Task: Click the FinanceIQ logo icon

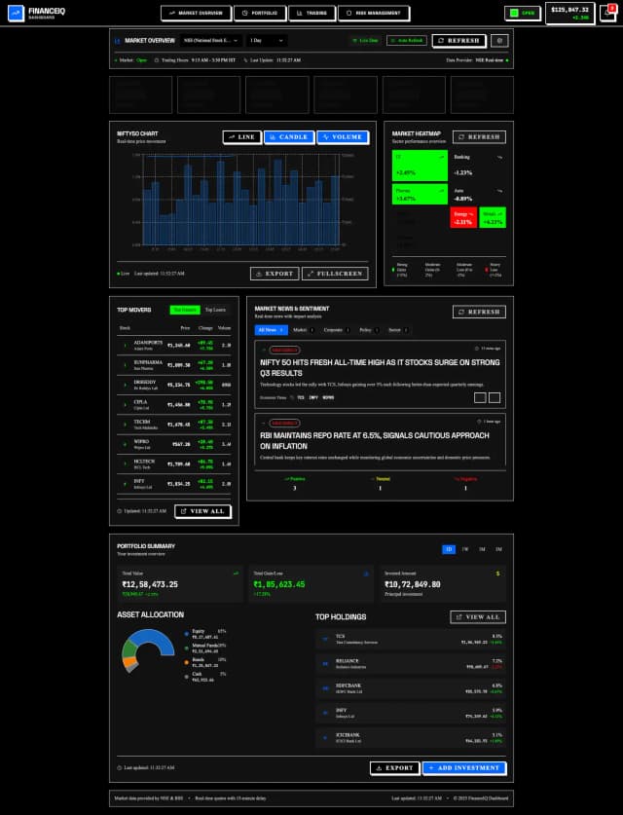Action: coord(16,14)
